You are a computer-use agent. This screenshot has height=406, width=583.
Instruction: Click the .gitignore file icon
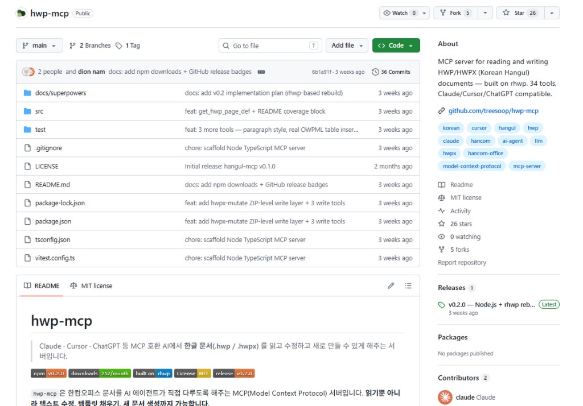(x=27, y=148)
